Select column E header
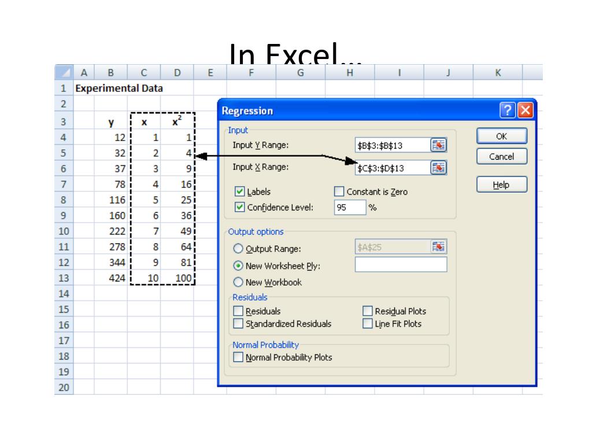Image resolution: width=592 pixels, height=444 pixels. (x=210, y=72)
